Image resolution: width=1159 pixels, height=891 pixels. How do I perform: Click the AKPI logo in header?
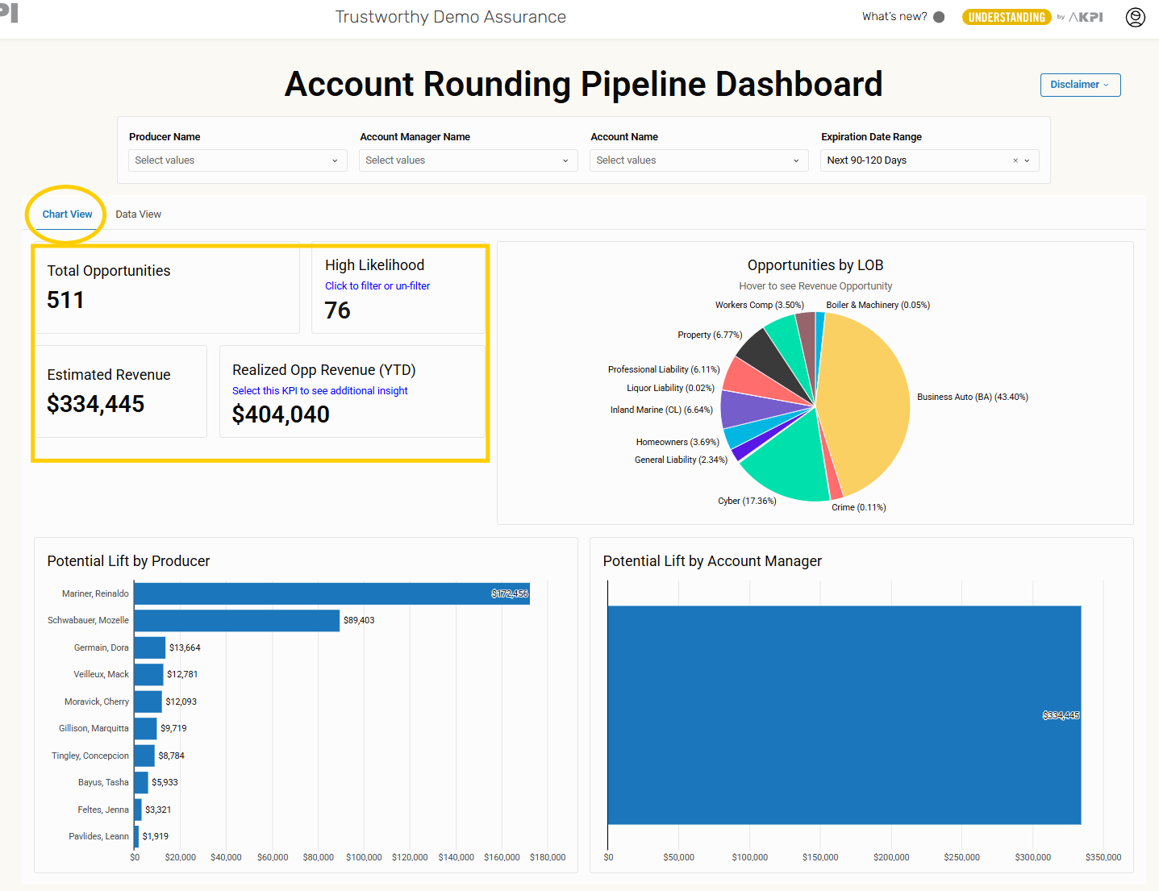(1086, 17)
